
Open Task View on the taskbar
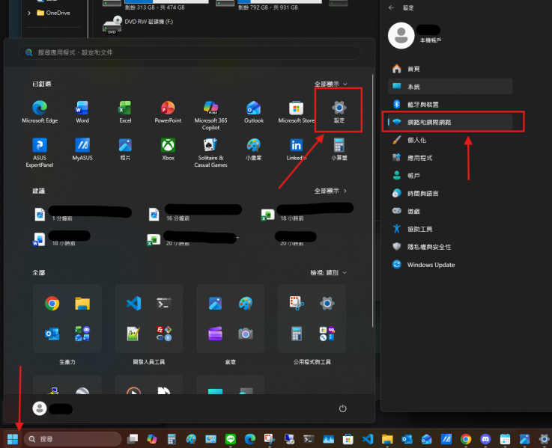coord(133,439)
